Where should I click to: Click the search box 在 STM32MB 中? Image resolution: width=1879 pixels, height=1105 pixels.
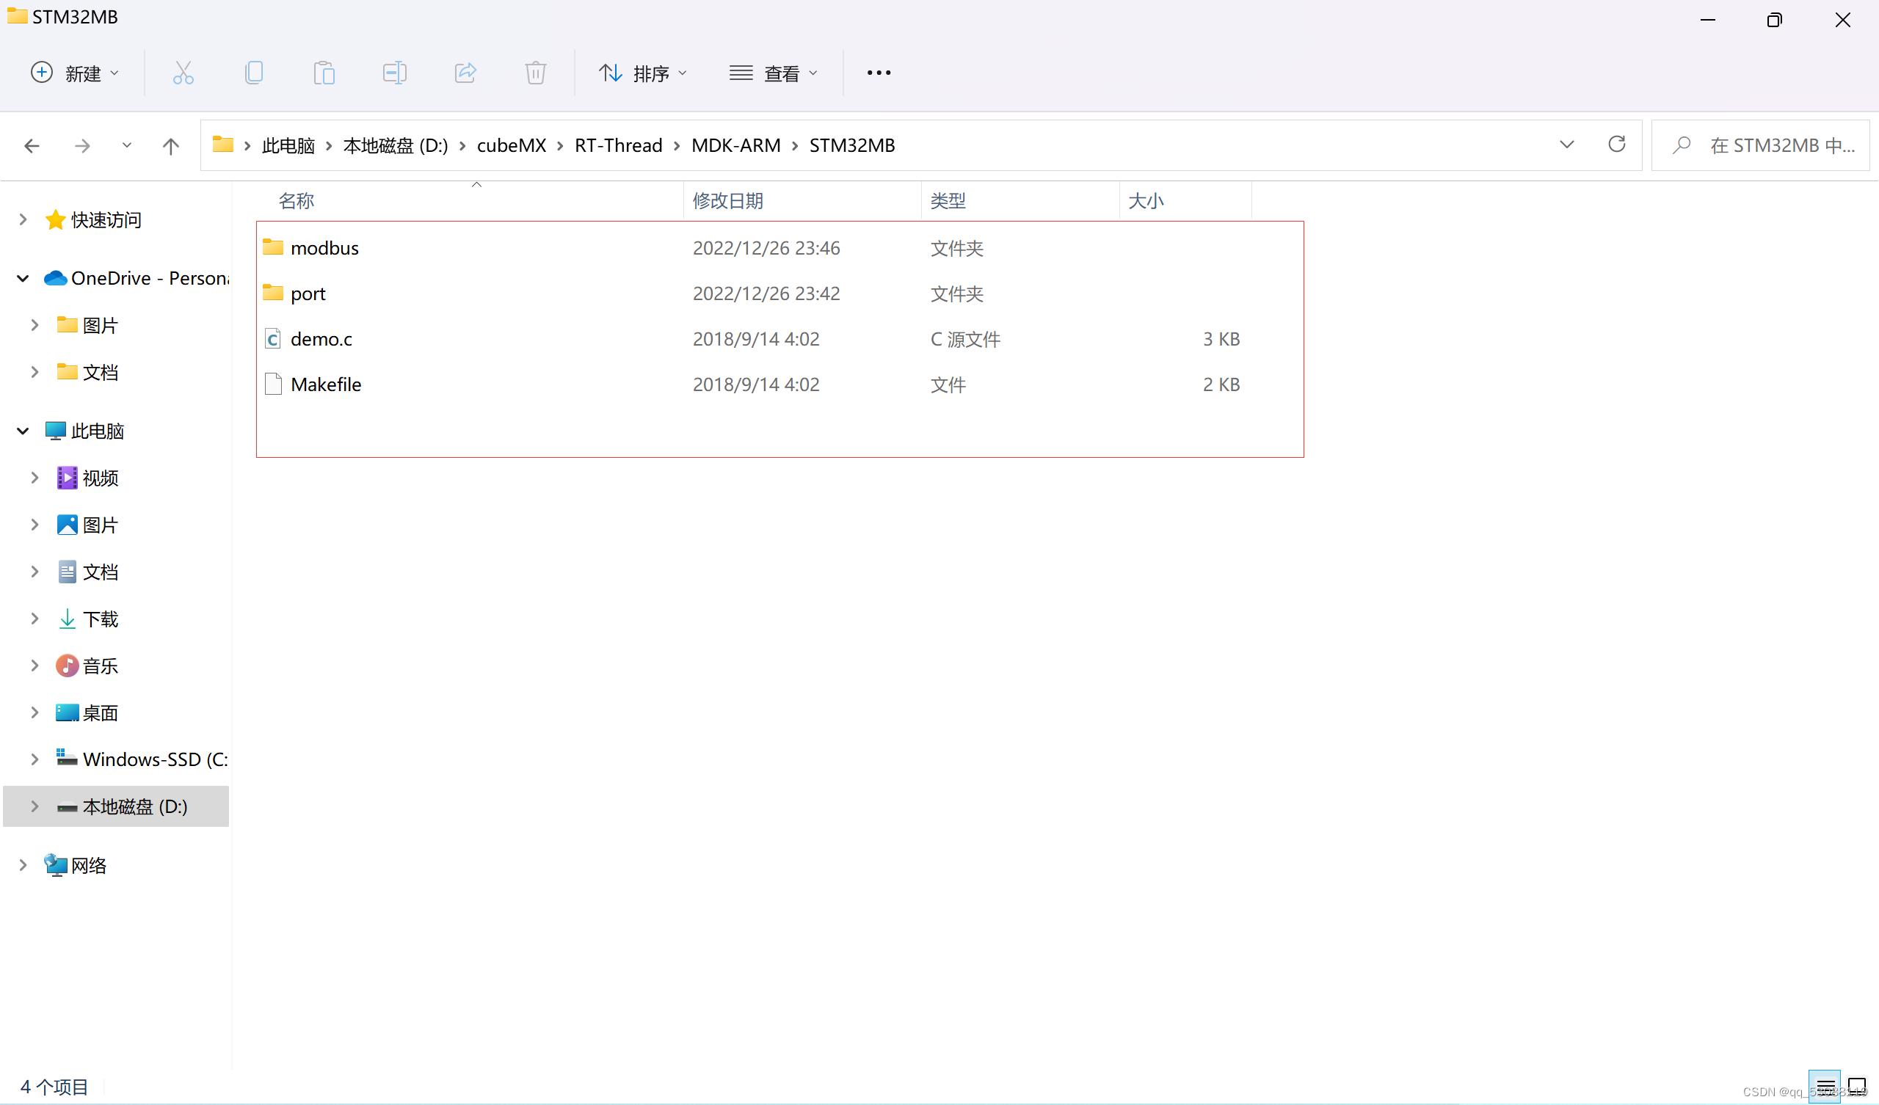click(x=1760, y=145)
